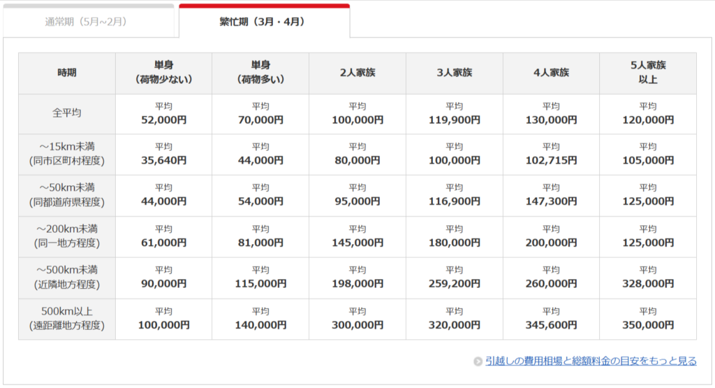
Task: Select the 259,200円 price cell
Action: point(454,284)
